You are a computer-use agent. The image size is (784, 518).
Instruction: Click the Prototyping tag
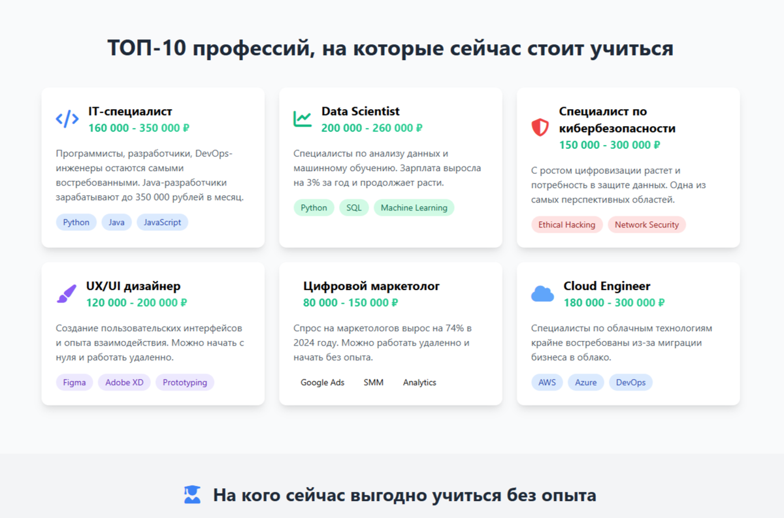point(185,382)
